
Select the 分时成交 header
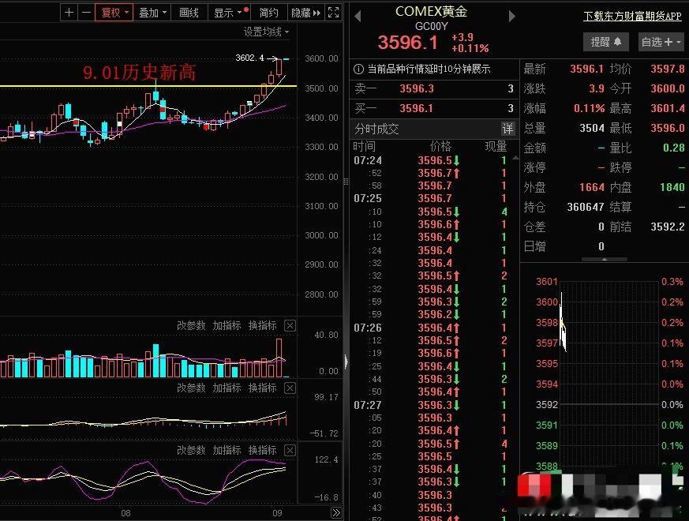(376, 129)
